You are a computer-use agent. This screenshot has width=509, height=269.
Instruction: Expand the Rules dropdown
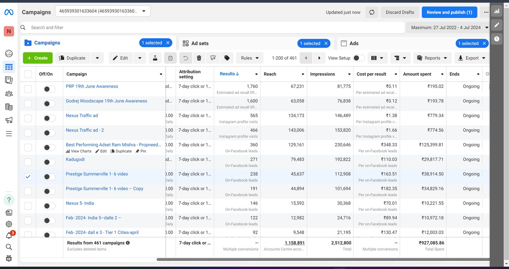pyautogui.click(x=249, y=58)
